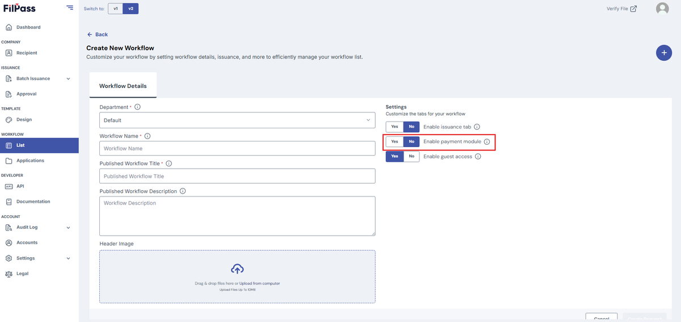Viewport: 681px width, 322px height.
Task: Set Enable payment module to Yes
Action: 394,141
